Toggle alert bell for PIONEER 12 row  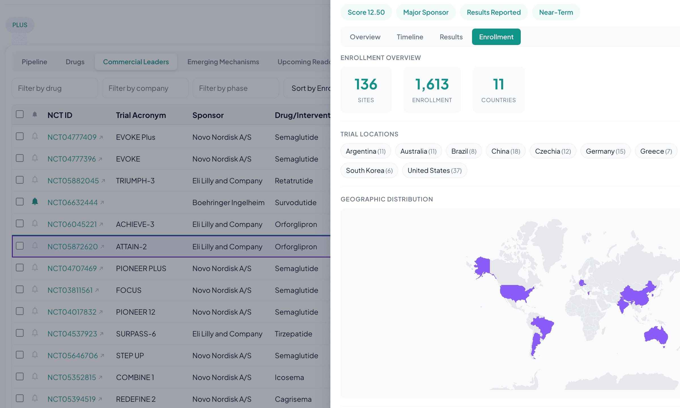pos(35,311)
